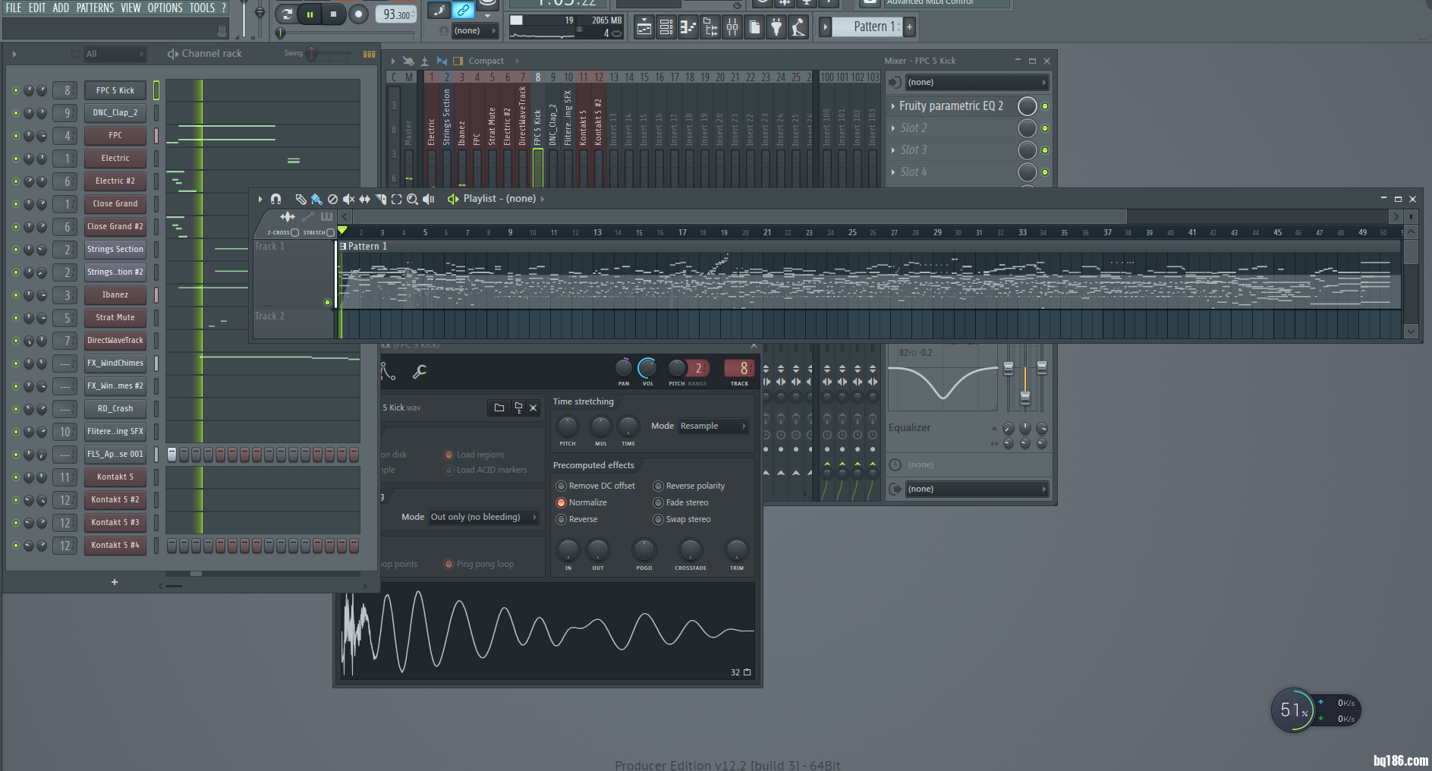
Task: Select the Close Grand channel button
Action: 115,204
